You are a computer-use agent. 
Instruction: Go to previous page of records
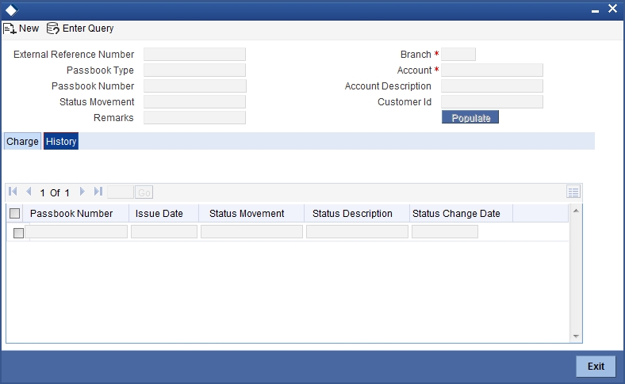coord(29,192)
